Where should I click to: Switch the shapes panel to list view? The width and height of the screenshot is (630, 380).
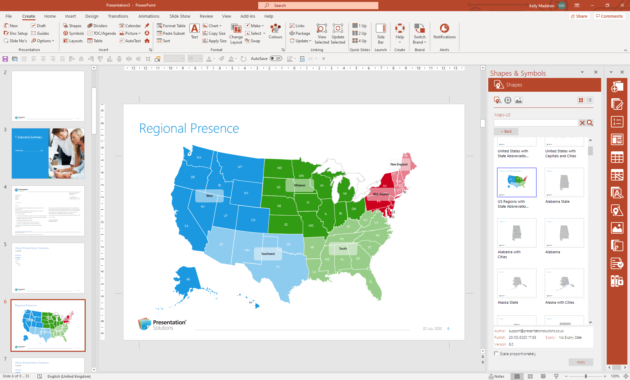pos(589,100)
